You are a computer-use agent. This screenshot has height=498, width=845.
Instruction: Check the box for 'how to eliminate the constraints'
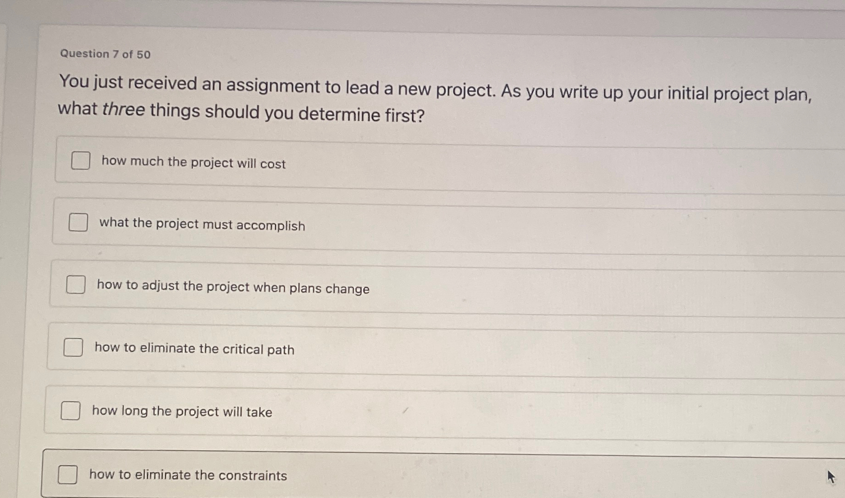68,475
